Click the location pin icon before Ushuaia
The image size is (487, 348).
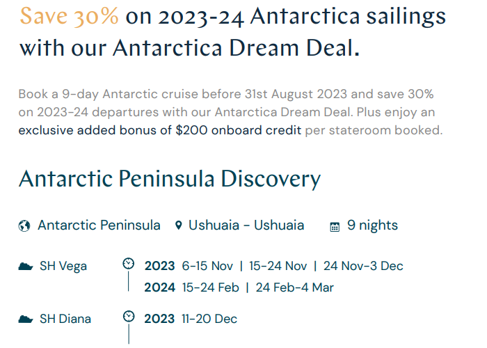point(178,226)
